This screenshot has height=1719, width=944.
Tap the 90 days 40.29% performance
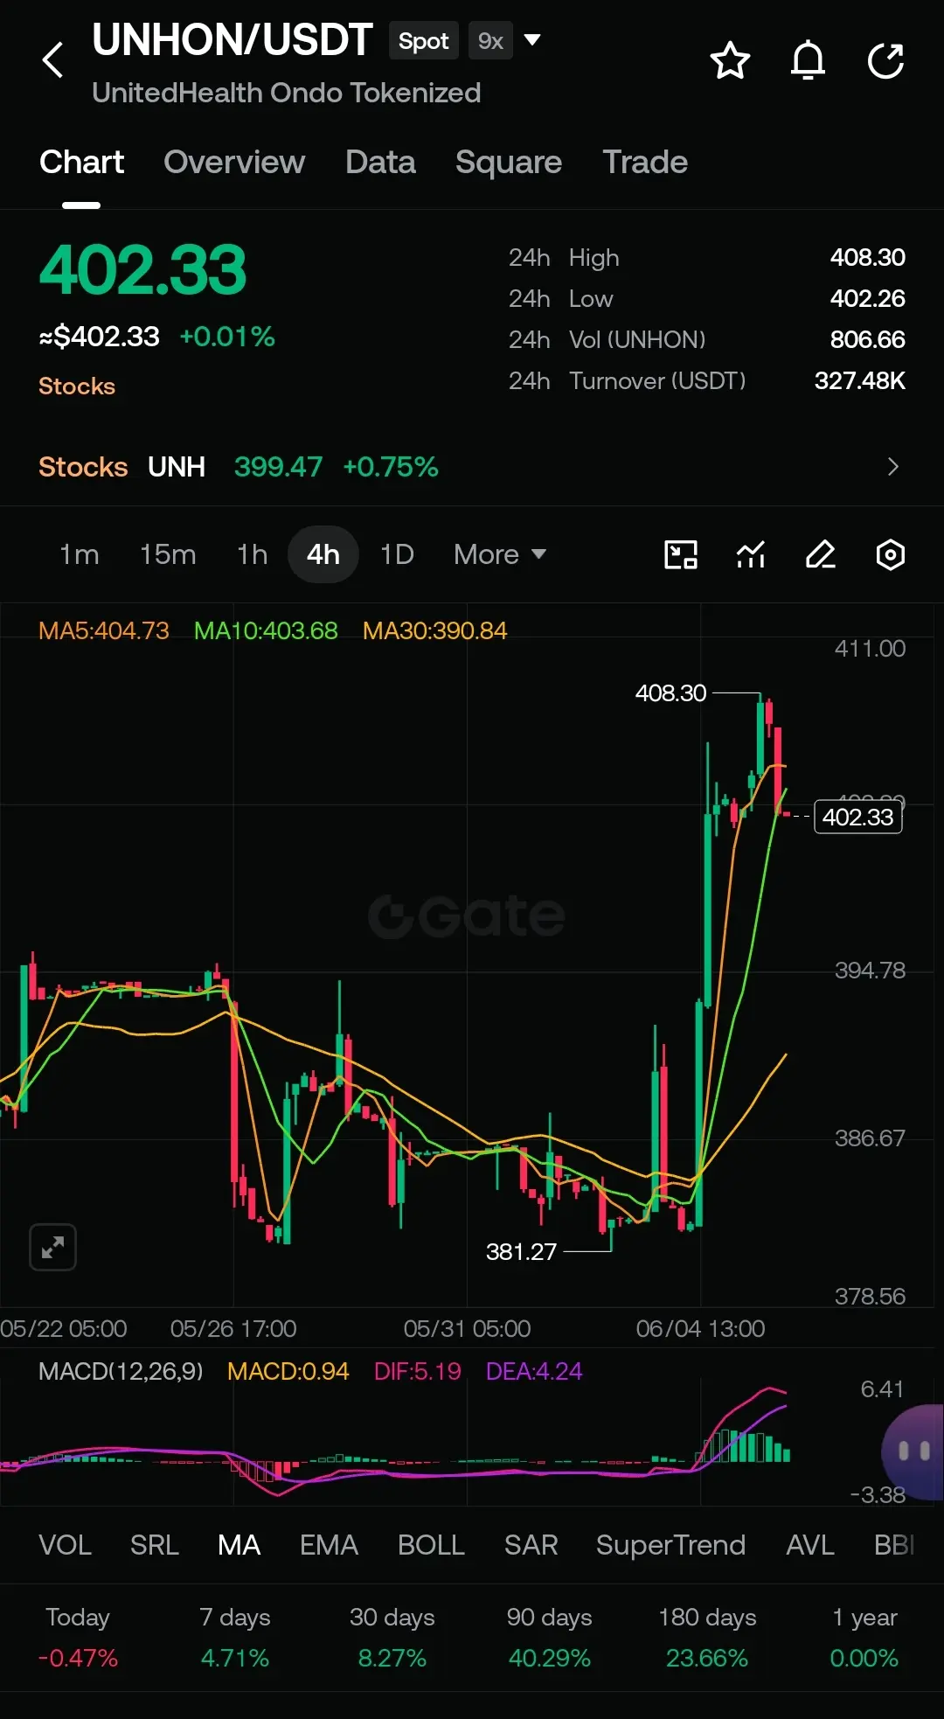[x=550, y=1638]
